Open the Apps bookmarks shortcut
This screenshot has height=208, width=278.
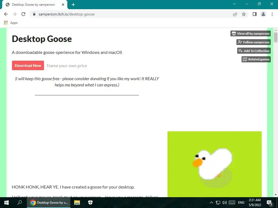pyautogui.click(x=11, y=23)
